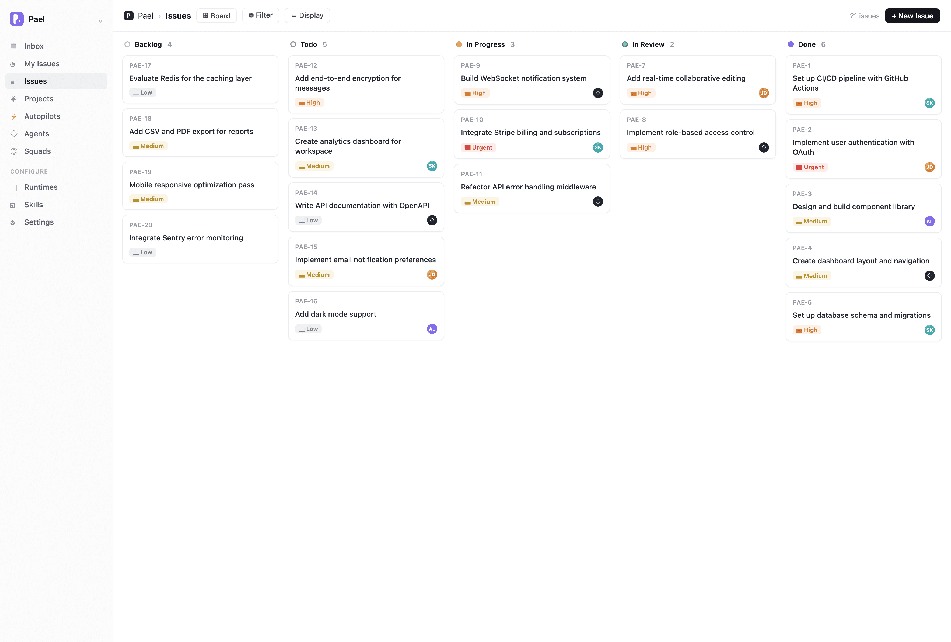Open the Filter menu
The height and width of the screenshot is (642, 951).
tap(261, 15)
